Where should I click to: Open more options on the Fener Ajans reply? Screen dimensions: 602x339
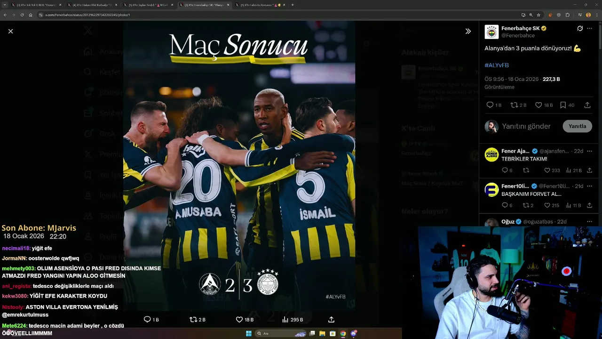point(589,151)
